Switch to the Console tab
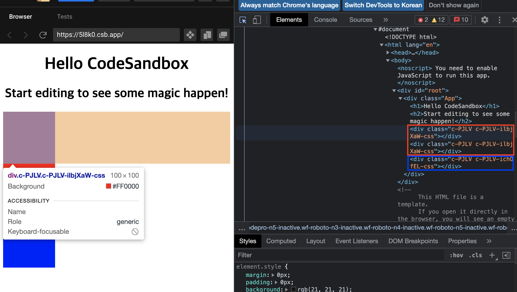Screen dimensions: 517x292 tap(325, 20)
